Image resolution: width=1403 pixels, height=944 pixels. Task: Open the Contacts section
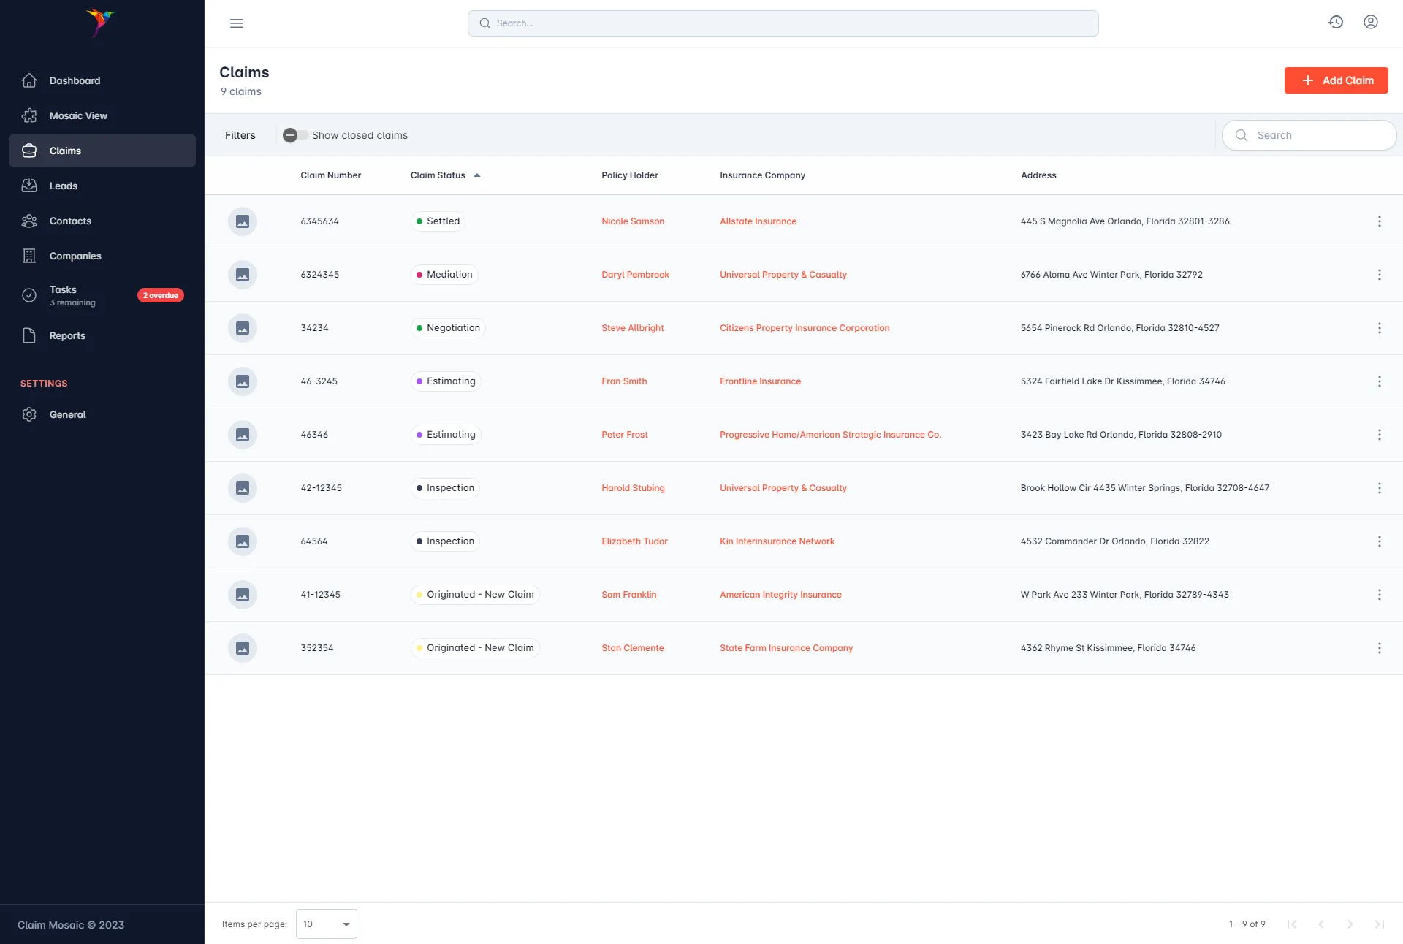coord(70,221)
